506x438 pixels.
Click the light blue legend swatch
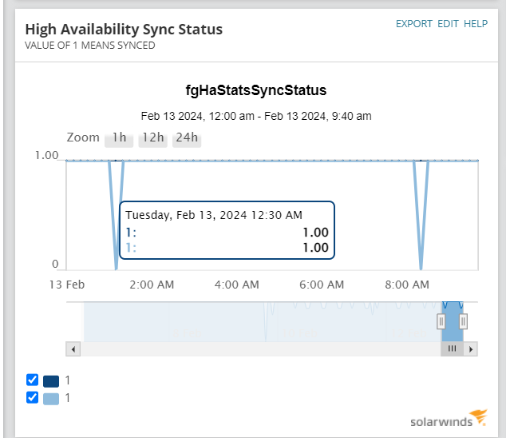52,398
